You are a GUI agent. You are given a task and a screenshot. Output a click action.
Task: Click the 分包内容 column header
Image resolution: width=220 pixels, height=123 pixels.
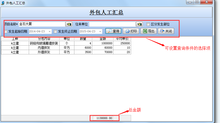(44, 39)
